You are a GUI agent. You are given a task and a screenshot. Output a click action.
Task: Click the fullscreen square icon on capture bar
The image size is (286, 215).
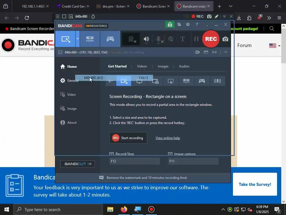64,17
